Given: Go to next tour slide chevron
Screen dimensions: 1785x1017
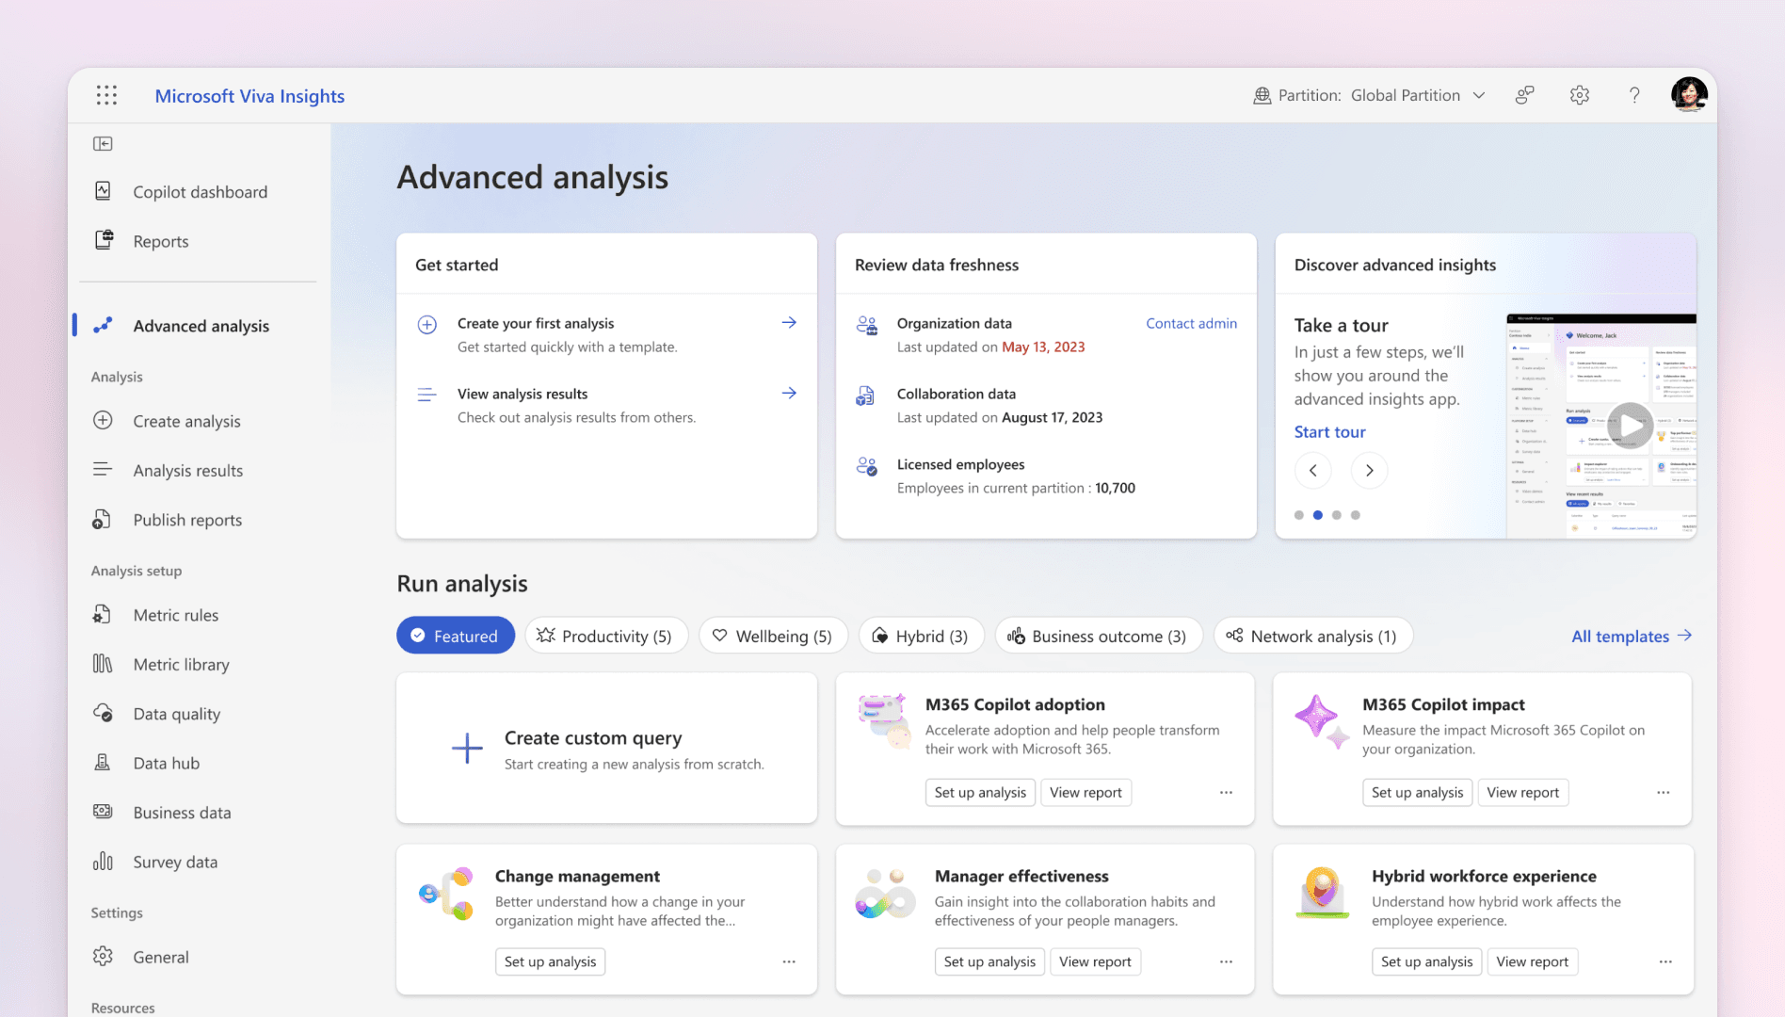Looking at the screenshot, I should point(1370,470).
